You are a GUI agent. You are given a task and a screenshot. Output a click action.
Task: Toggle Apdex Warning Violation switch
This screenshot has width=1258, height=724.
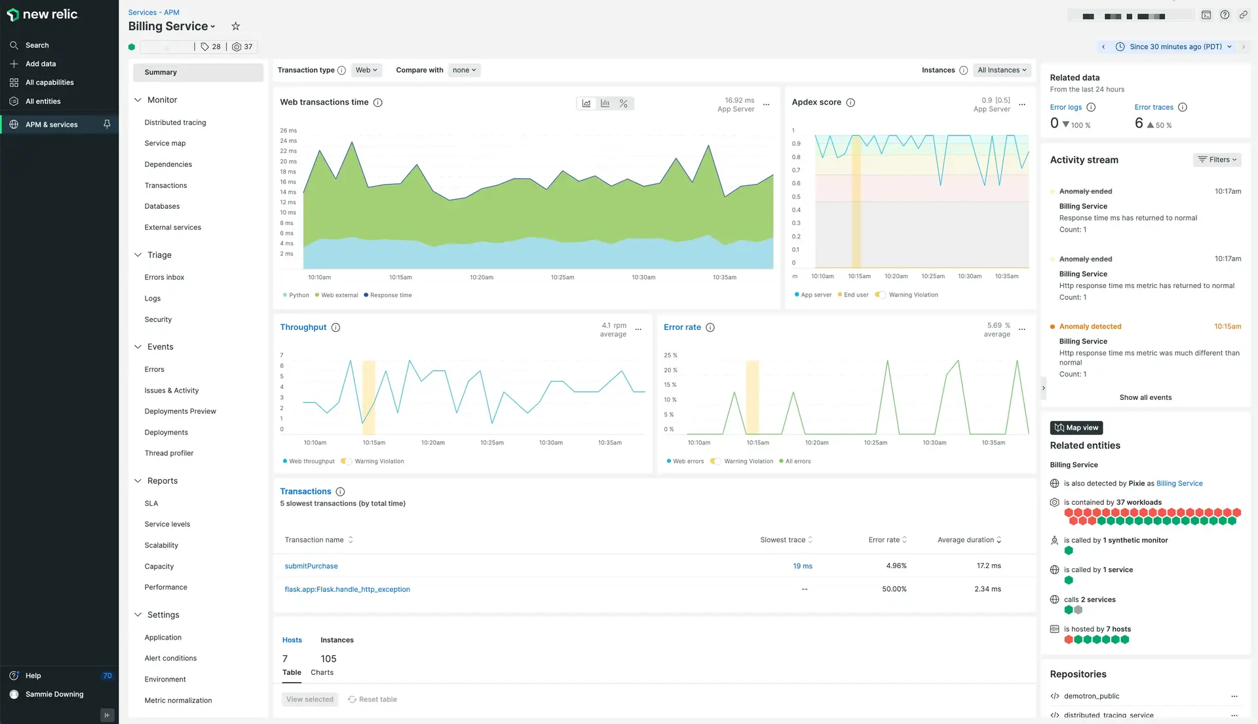tap(880, 295)
